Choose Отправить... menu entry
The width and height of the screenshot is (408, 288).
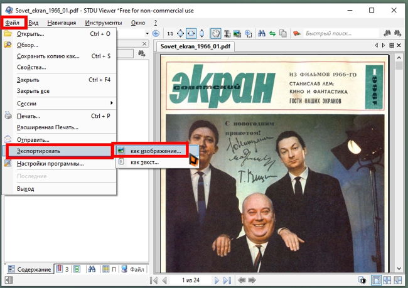(x=60, y=140)
